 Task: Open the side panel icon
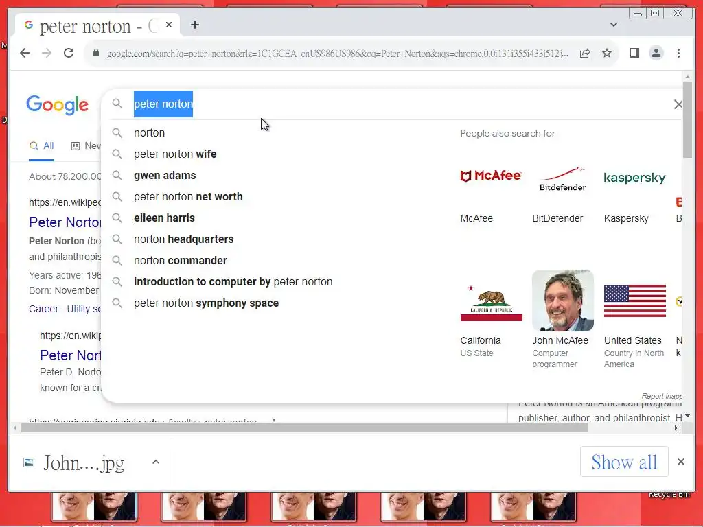634,54
